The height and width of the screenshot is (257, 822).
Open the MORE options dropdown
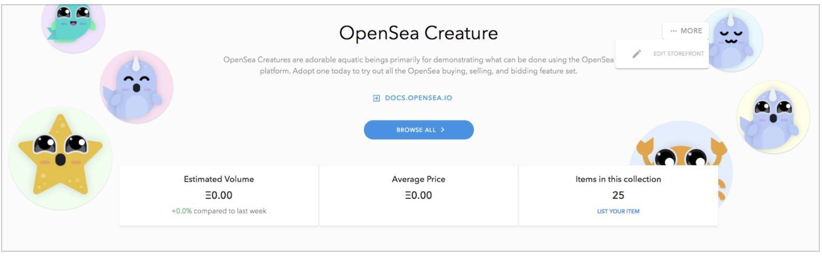(x=686, y=31)
